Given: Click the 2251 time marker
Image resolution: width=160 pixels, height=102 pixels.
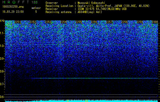Looking at the screenshot, I should tap(18, 22).
